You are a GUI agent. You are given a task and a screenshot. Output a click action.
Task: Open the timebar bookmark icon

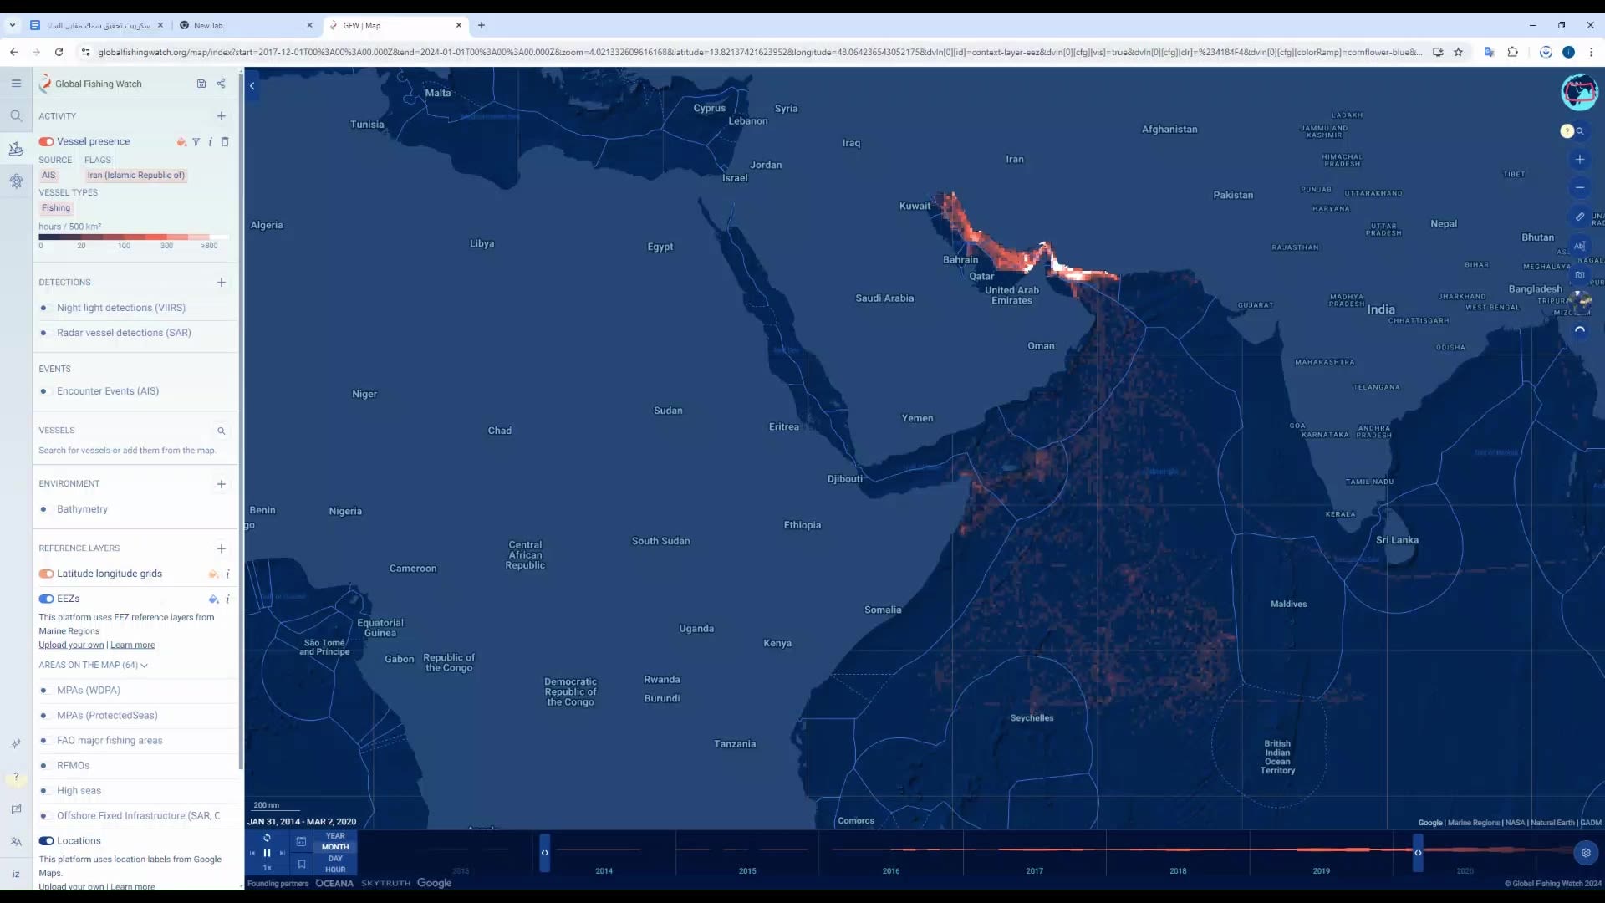point(302,865)
